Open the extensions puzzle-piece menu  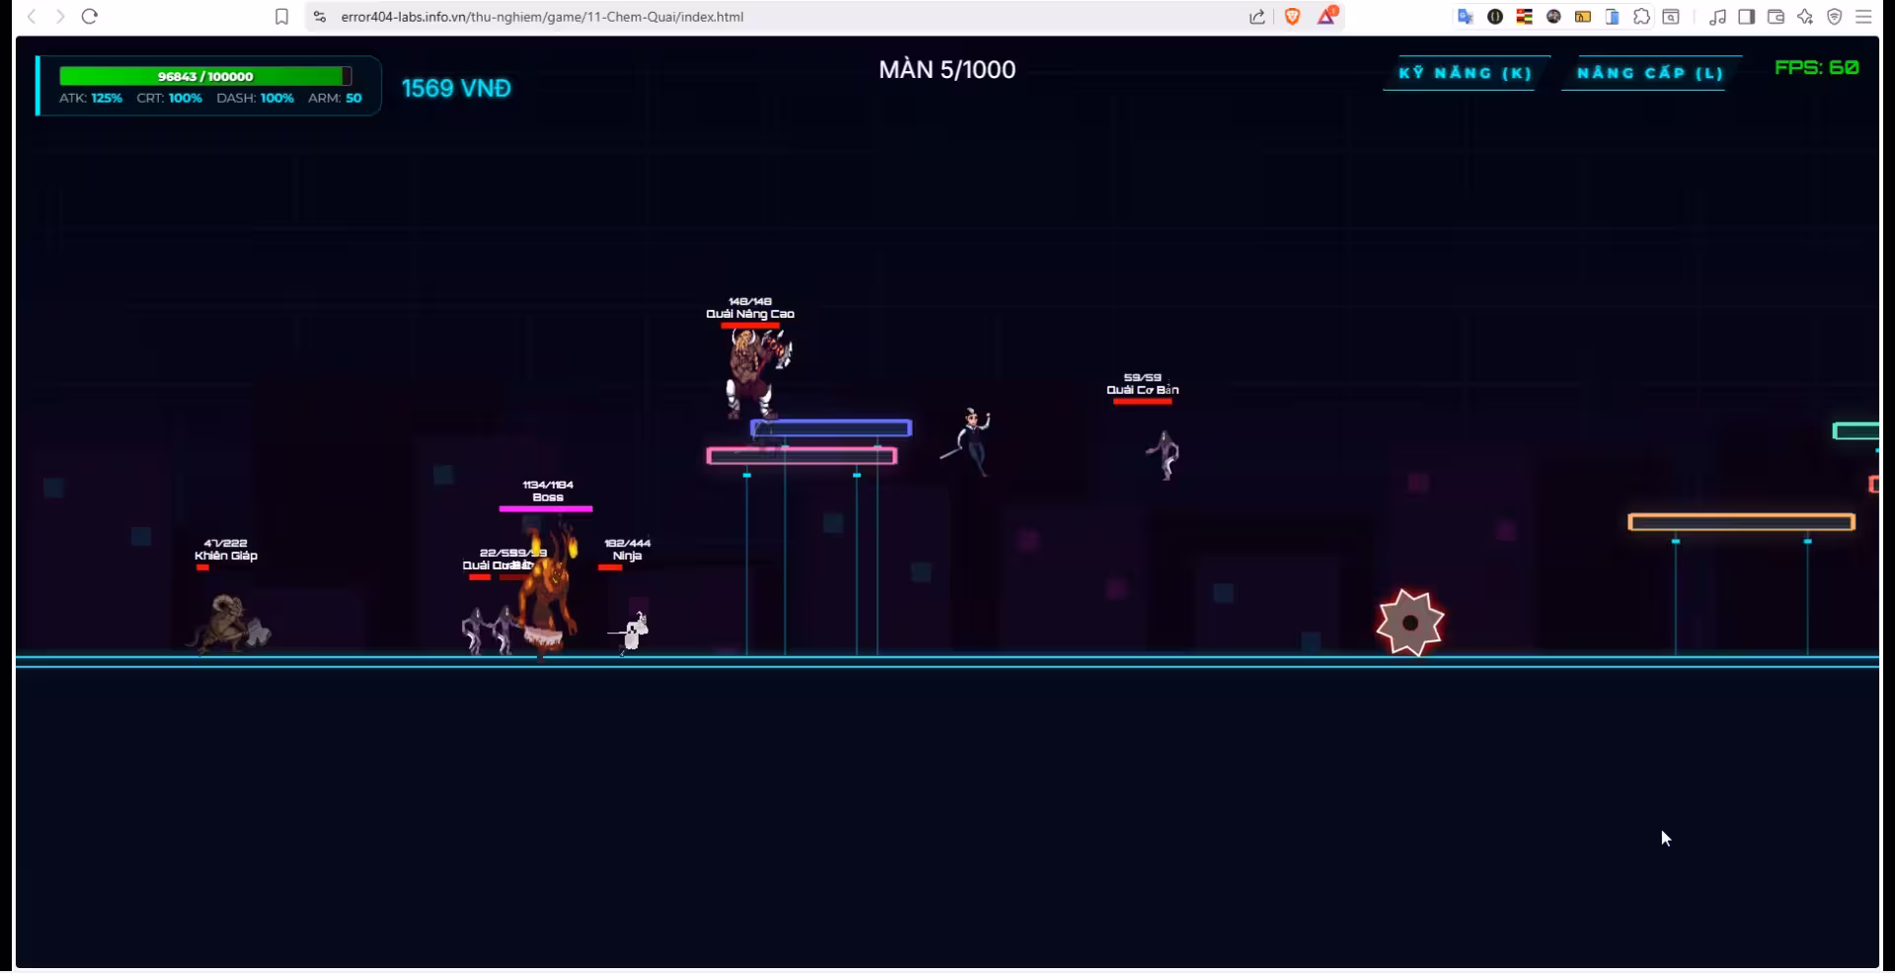[1641, 17]
